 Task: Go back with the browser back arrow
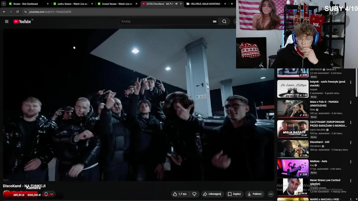click(4, 12)
